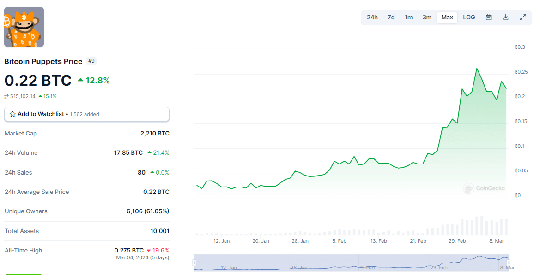Click the navigator timeline overview strip
This screenshot has height=275, width=534.
click(352, 263)
